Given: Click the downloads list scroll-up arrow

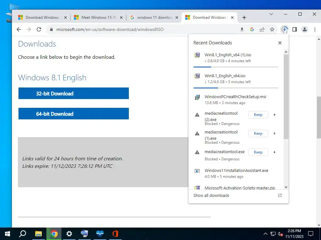Looking at the screenshot, I should 286,52.
